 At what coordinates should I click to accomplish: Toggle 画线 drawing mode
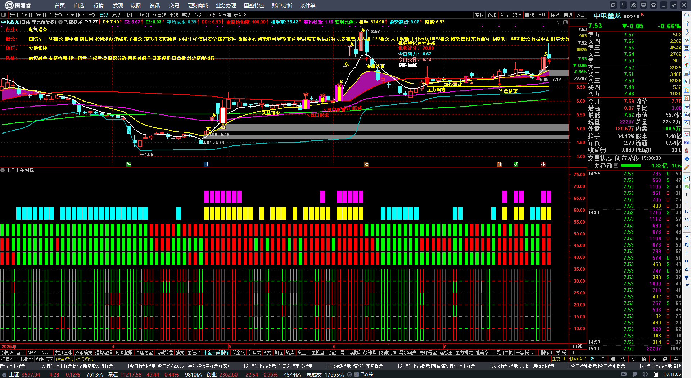[x=529, y=15]
